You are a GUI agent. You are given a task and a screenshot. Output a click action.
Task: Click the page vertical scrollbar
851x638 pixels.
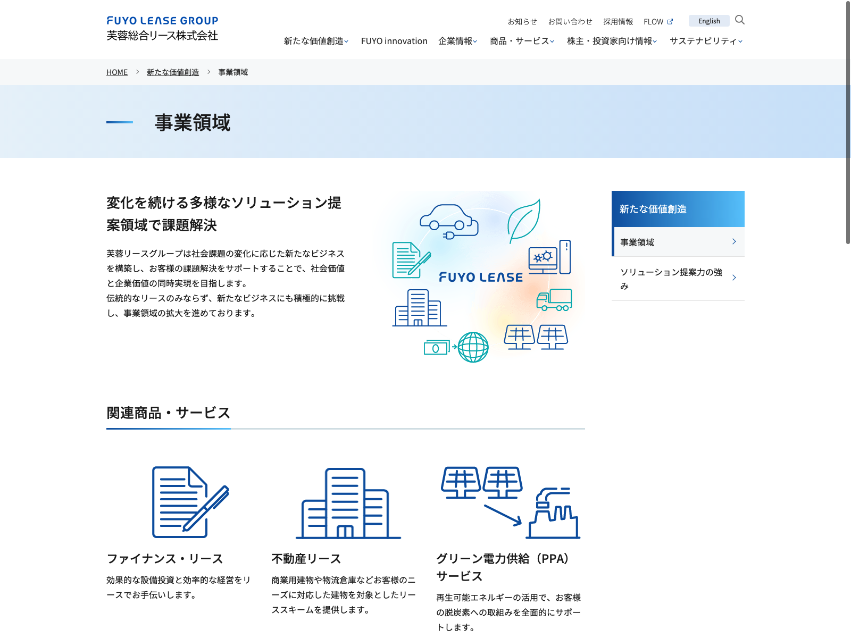[848, 122]
